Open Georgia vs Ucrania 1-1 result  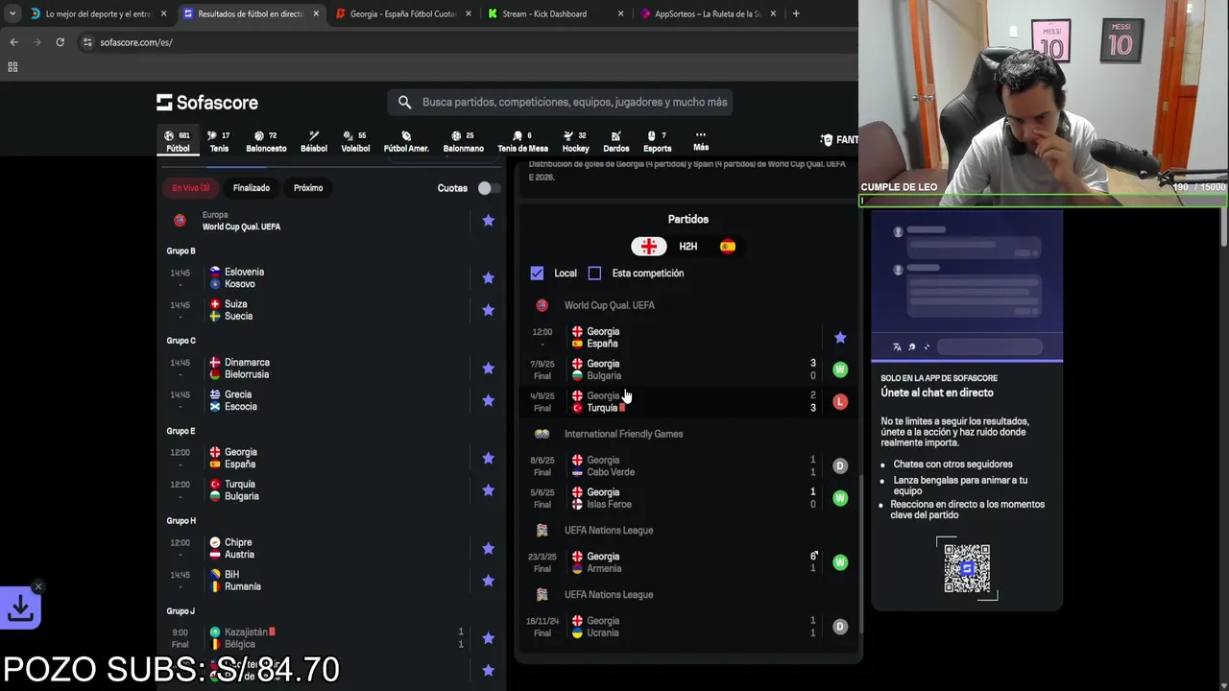688,627
